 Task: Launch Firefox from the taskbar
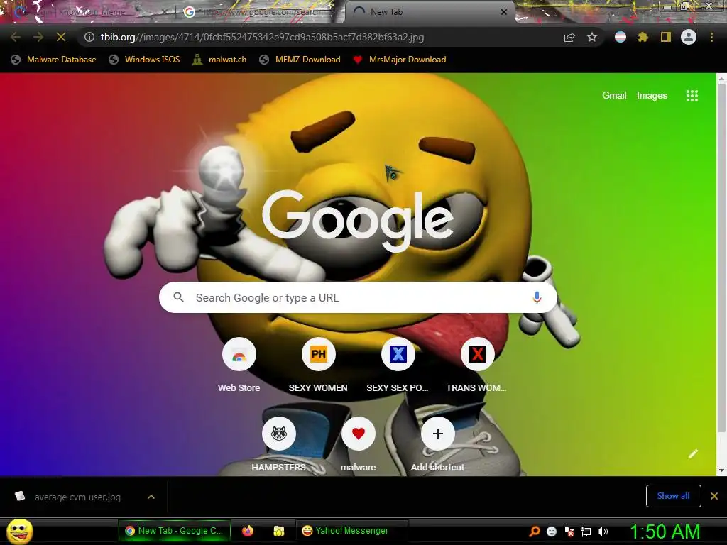(x=248, y=531)
